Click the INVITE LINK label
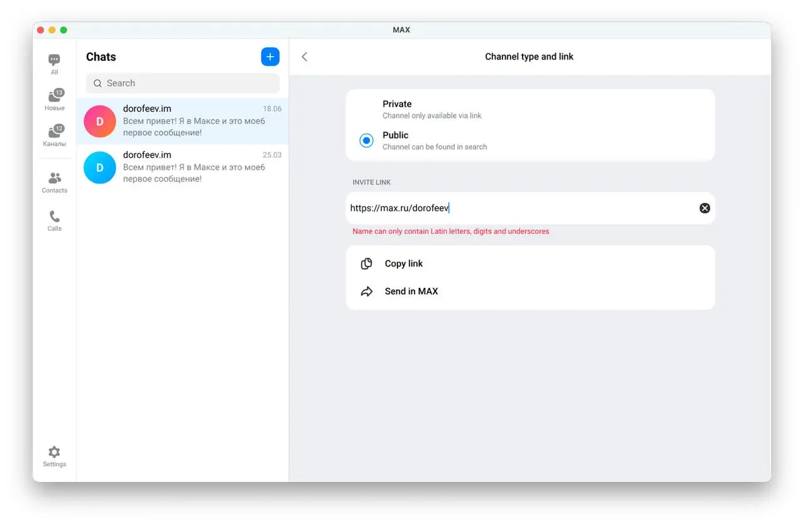 [x=372, y=182]
